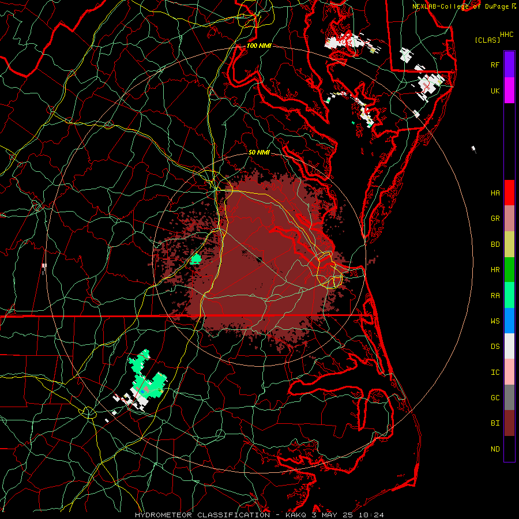Click the IC light pink legend swatch

click(x=509, y=372)
